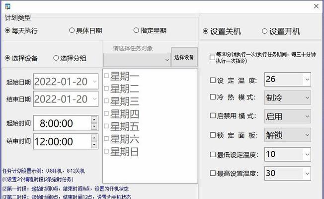Enable the 冷热模式 checkbox
Viewport: 324px width, 199px height.
pos(213,97)
